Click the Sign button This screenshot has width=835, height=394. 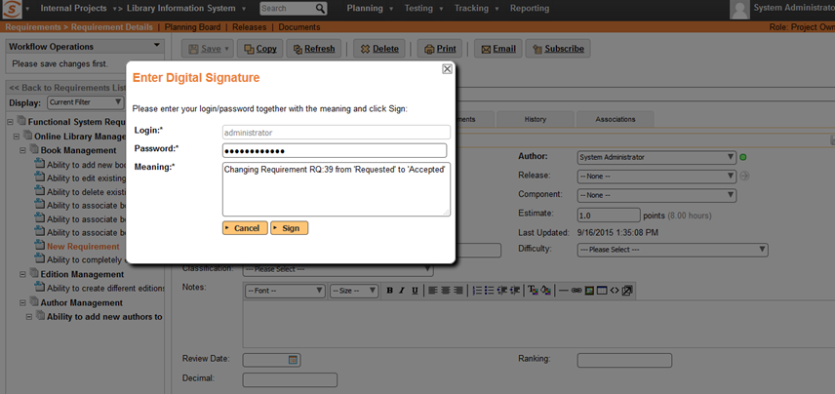click(x=289, y=228)
